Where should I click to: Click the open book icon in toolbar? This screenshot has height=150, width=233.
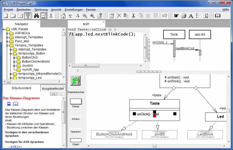point(218,16)
